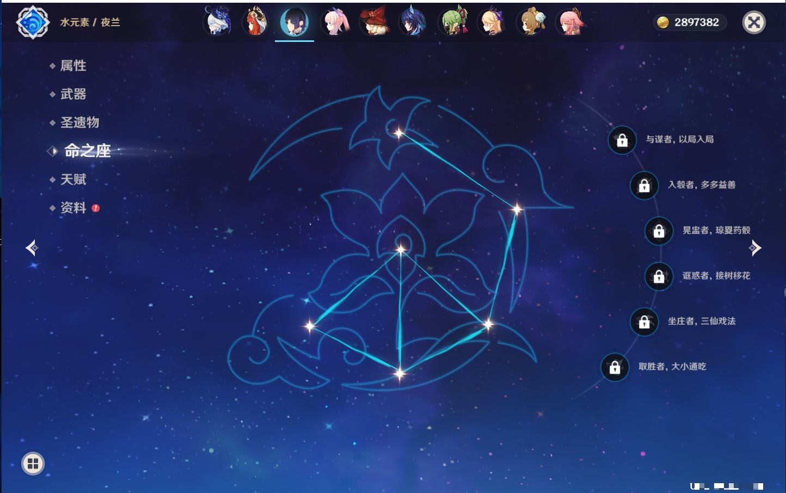Click the 取胜者，大小通吃 label
786x493 pixels.
pos(672,367)
